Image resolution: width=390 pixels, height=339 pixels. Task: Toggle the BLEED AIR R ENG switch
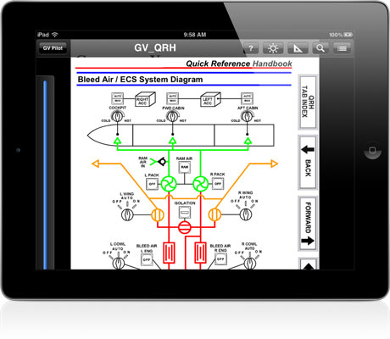tap(220, 258)
